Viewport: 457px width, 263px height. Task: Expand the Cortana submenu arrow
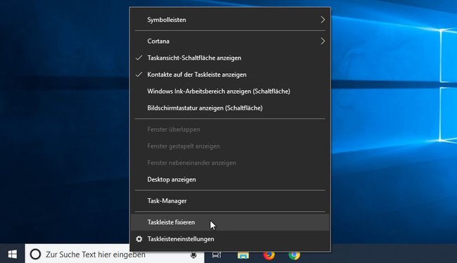tap(323, 41)
